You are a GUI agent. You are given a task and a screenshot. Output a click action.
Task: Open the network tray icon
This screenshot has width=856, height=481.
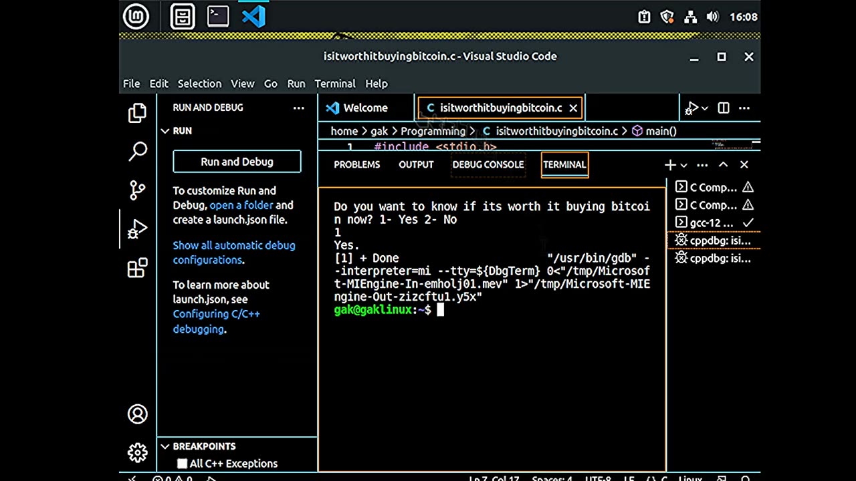[x=689, y=17]
